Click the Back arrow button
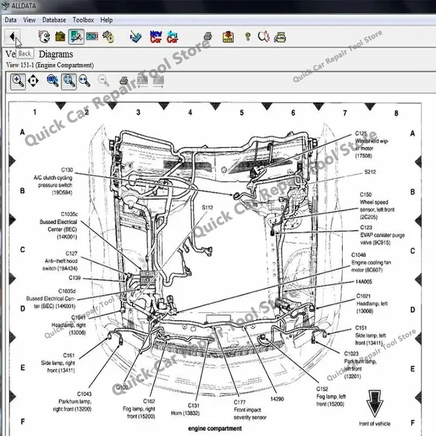 click(12, 37)
